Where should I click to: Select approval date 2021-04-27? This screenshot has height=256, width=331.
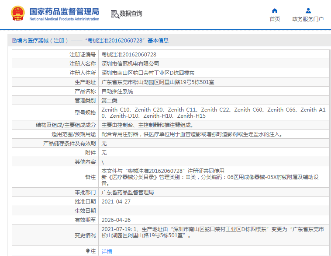[x=116, y=202]
